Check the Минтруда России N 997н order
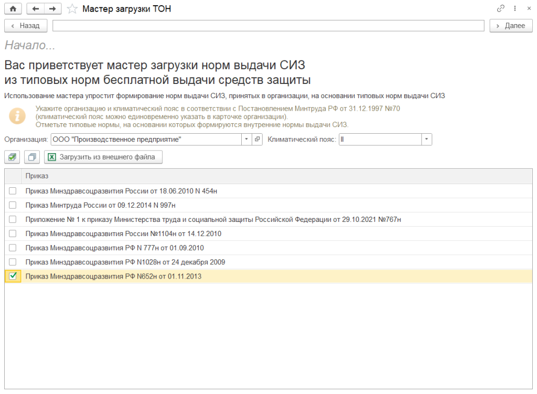Screen dimensions: 537x394 13,205
